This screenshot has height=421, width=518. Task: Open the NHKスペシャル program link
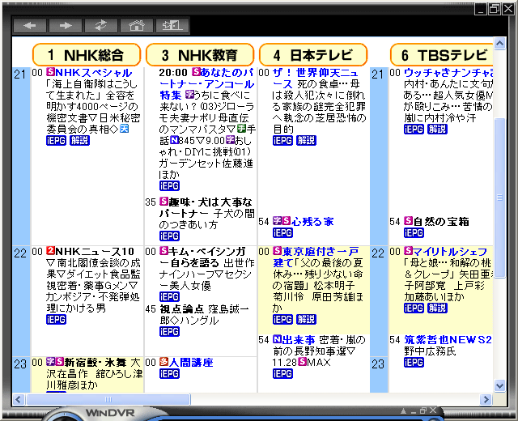click(94, 73)
